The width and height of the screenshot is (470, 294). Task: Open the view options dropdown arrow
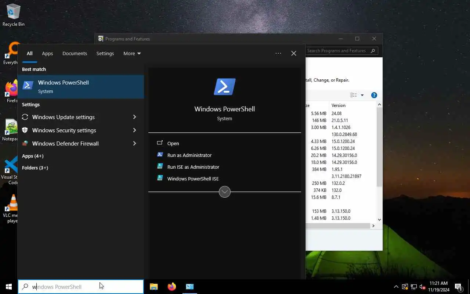362,95
